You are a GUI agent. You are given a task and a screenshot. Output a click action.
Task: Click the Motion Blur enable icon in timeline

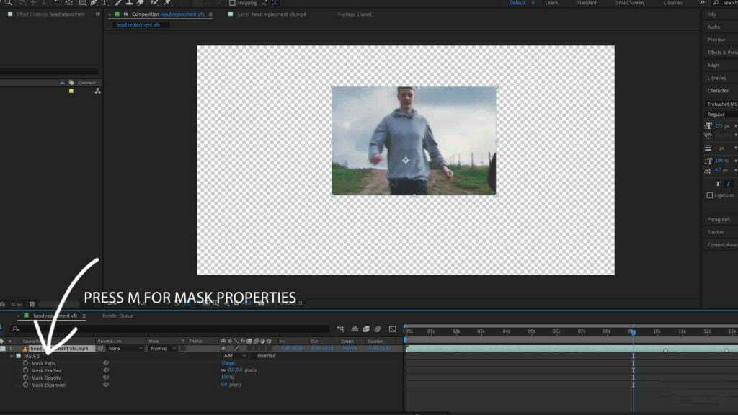[x=378, y=329]
